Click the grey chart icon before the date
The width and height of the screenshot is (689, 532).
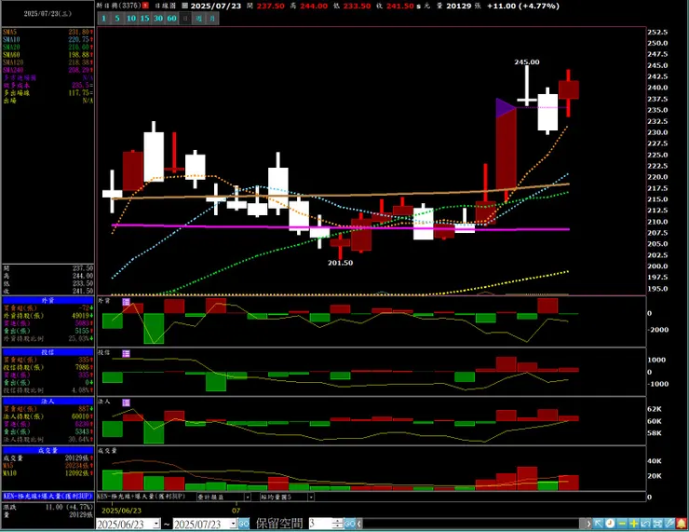[x=185, y=6]
